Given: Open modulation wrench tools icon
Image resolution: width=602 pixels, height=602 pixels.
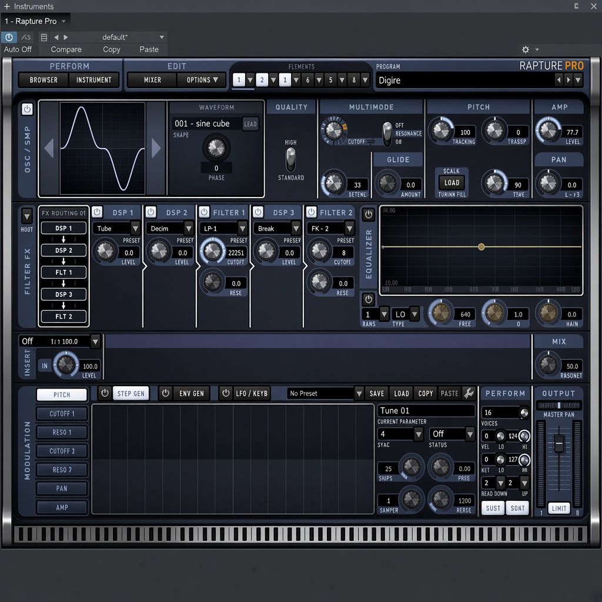Looking at the screenshot, I should 469,393.
